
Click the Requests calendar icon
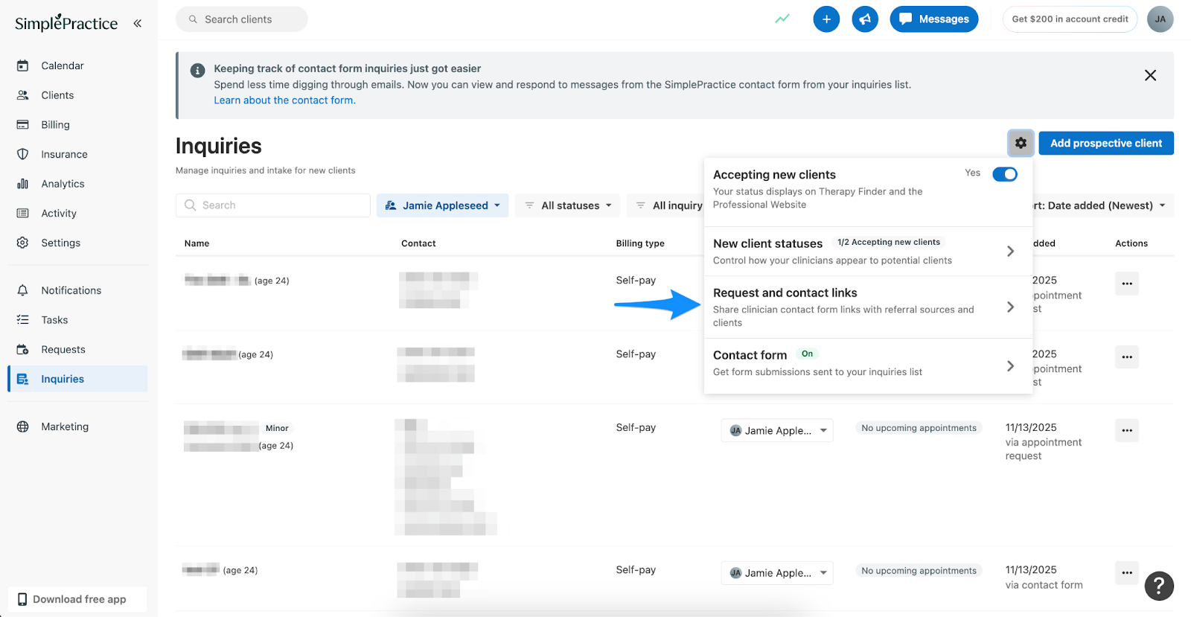click(22, 349)
